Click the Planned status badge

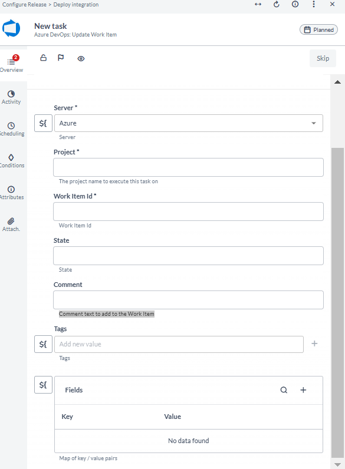tap(318, 29)
